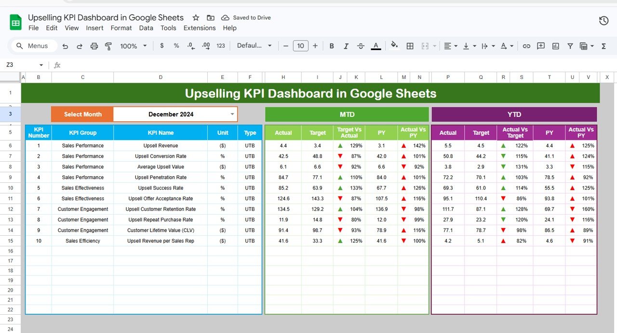This screenshot has height=333, width=617.
Task: Open the zoom level dropdown
Action: (x=133, y=46)
